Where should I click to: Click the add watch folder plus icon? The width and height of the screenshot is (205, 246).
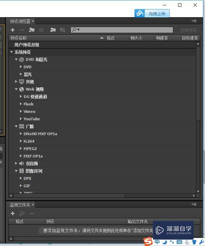pyautogui.click(x=13, y=213)
